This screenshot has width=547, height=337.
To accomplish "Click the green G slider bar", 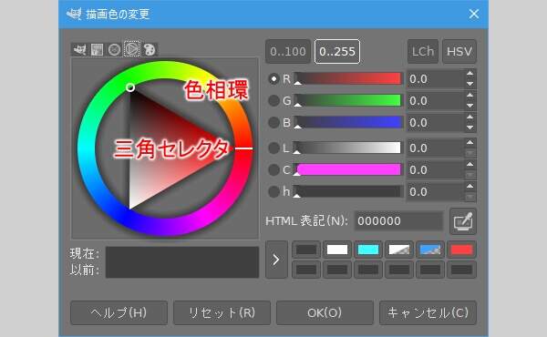I will point(348,100).
